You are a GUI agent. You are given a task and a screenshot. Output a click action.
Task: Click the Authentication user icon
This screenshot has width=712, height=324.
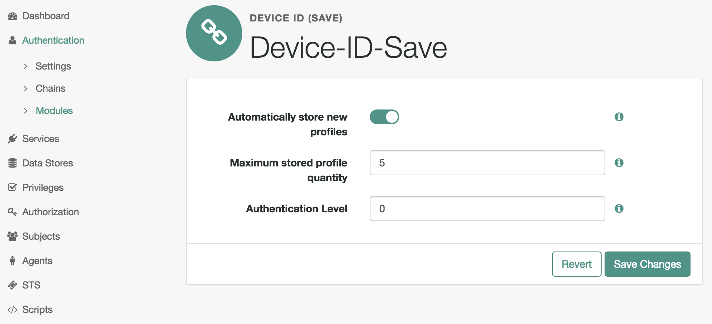pos(13,40)
